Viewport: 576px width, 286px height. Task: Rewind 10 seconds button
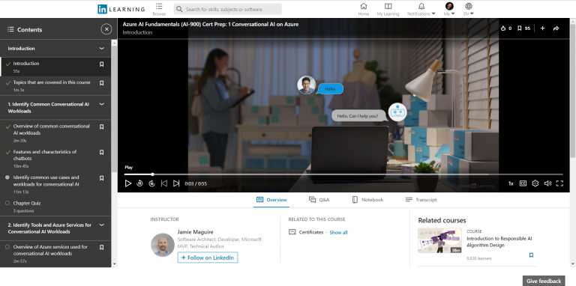[x=139, y=183]
